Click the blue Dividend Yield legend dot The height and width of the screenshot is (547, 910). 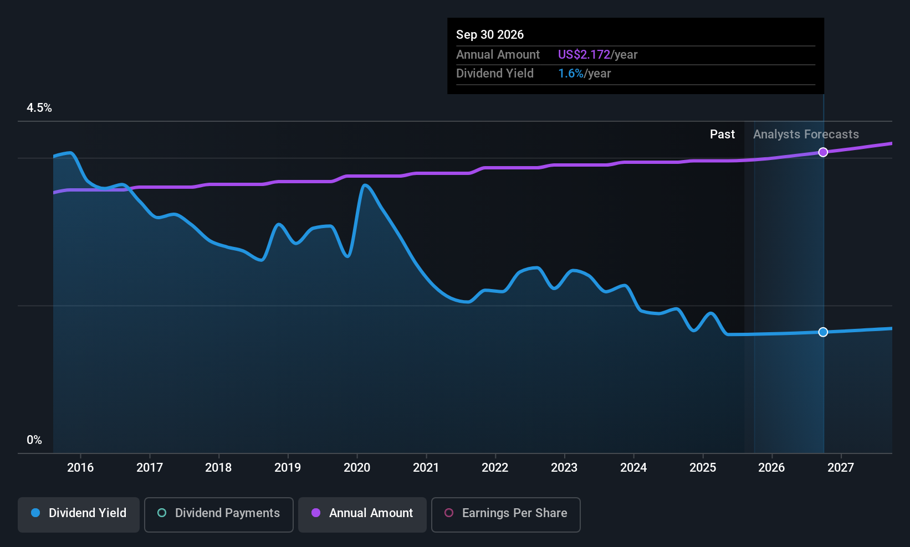coord(35,513)
